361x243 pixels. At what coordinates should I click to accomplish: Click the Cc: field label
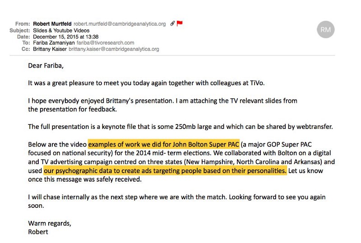tap(26, 49)
